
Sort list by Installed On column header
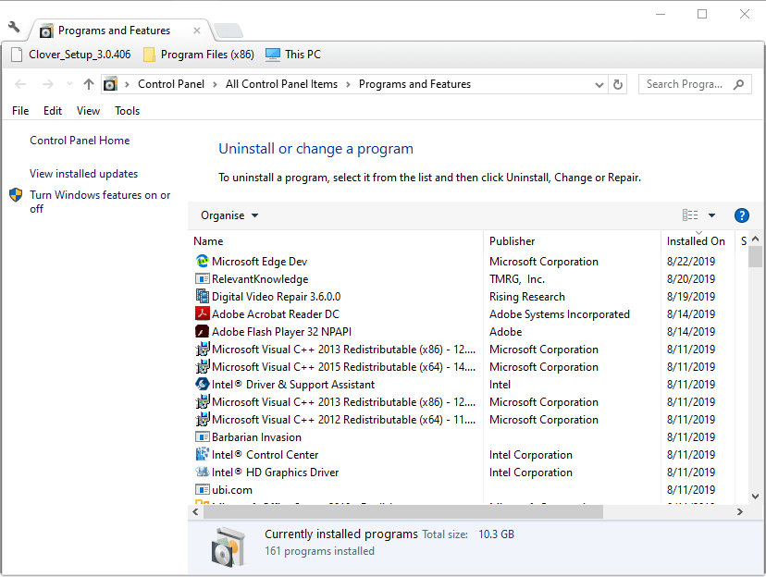(x=696, y=241)
